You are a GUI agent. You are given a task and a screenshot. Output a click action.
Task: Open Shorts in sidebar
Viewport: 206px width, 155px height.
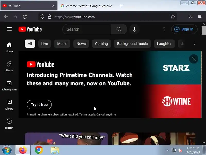(x=9, y=66)
